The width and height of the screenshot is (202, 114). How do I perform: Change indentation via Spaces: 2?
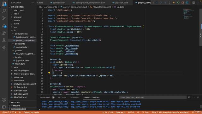121,112
